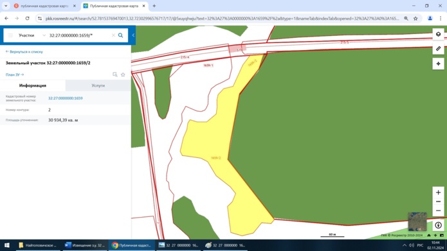Click the locate-me crosshair button
447x251 pixels.
click(438, 64)
